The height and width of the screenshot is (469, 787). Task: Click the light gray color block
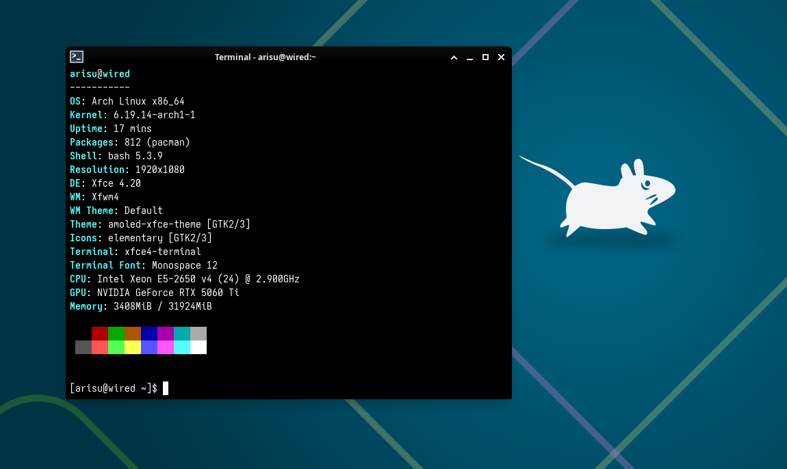coord(198,334)
